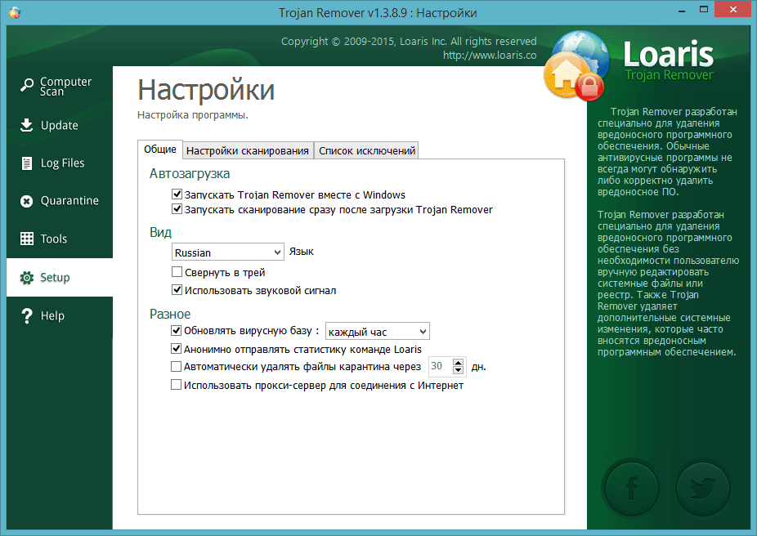757x536 pixels.
Task: Enable Использовать прокси-сервер checkbox
Action: tap(177, 385)
